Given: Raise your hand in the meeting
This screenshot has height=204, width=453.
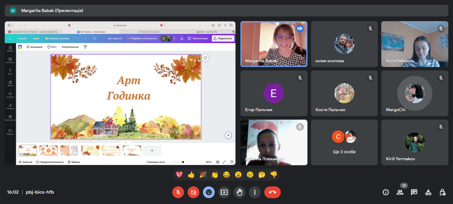Looking at the screenshot, I should pos(239,192).
